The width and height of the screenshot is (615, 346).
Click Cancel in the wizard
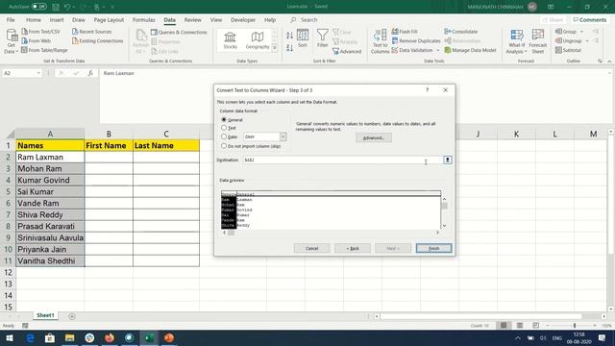point(311,248)
